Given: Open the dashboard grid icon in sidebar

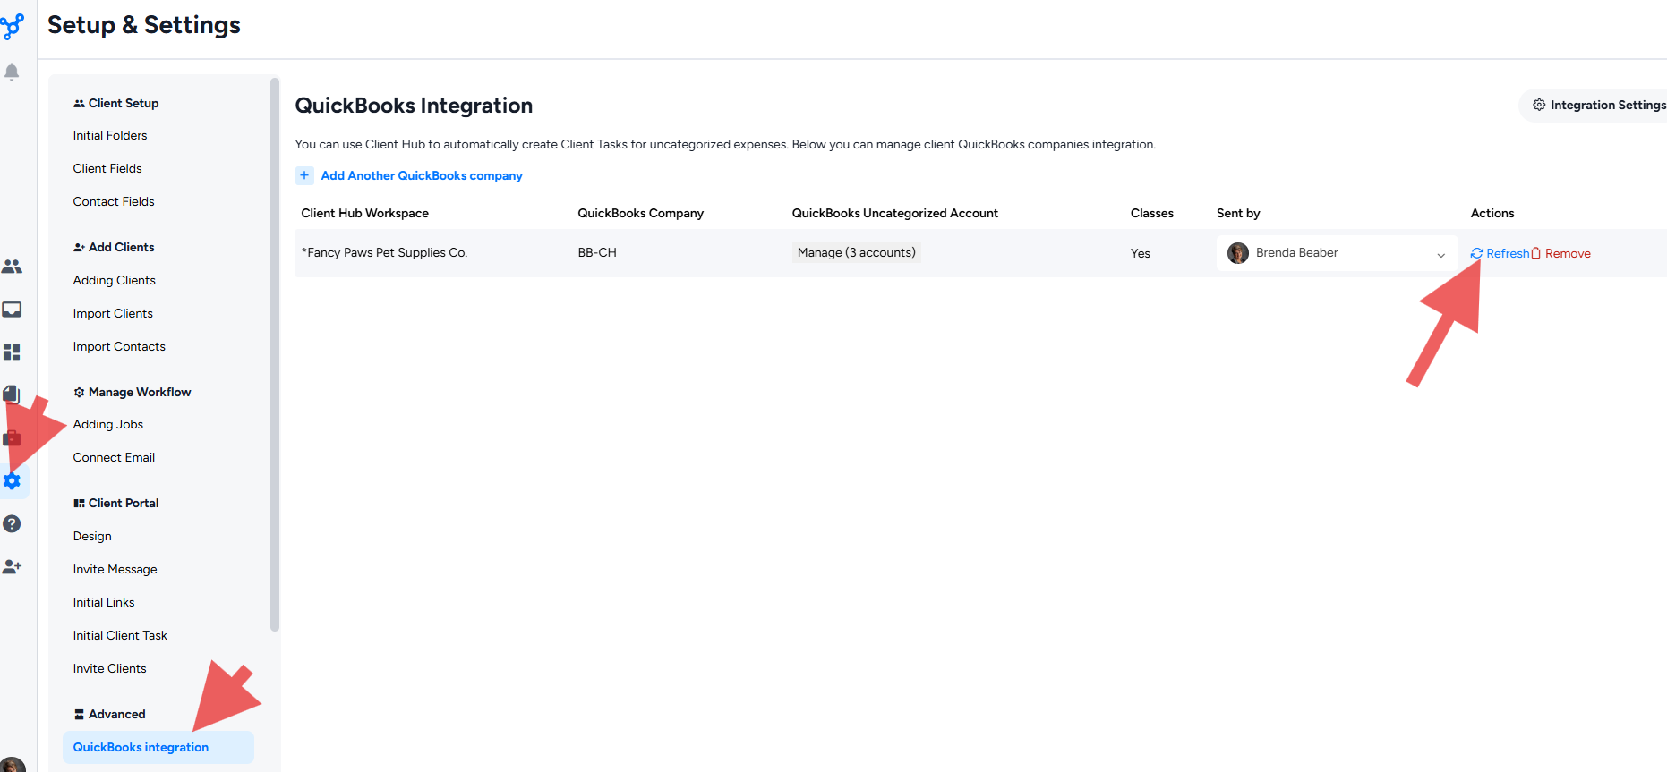Looking at the screenshot, I should point(12,352).
